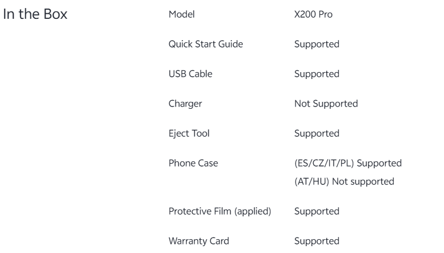This screenshot has width=444, height=253.
Task: Click Supported next to Warranty Card
Action: pyautogui.click(x=317, y=242)
